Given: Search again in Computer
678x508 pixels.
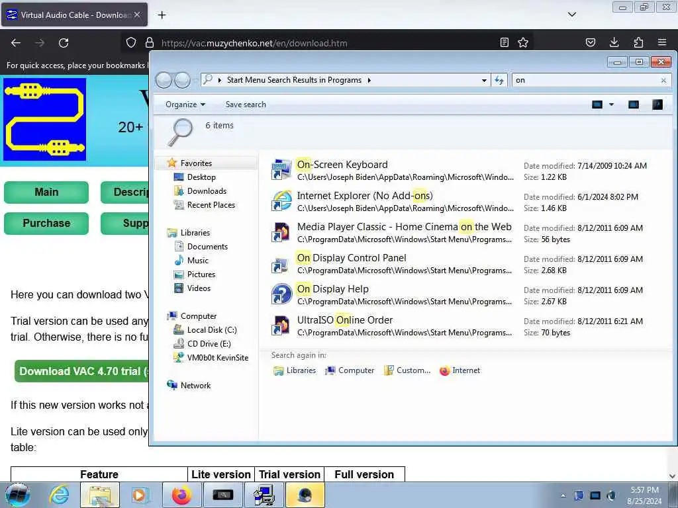Looking at the screenshot, I should coord(350,370).
